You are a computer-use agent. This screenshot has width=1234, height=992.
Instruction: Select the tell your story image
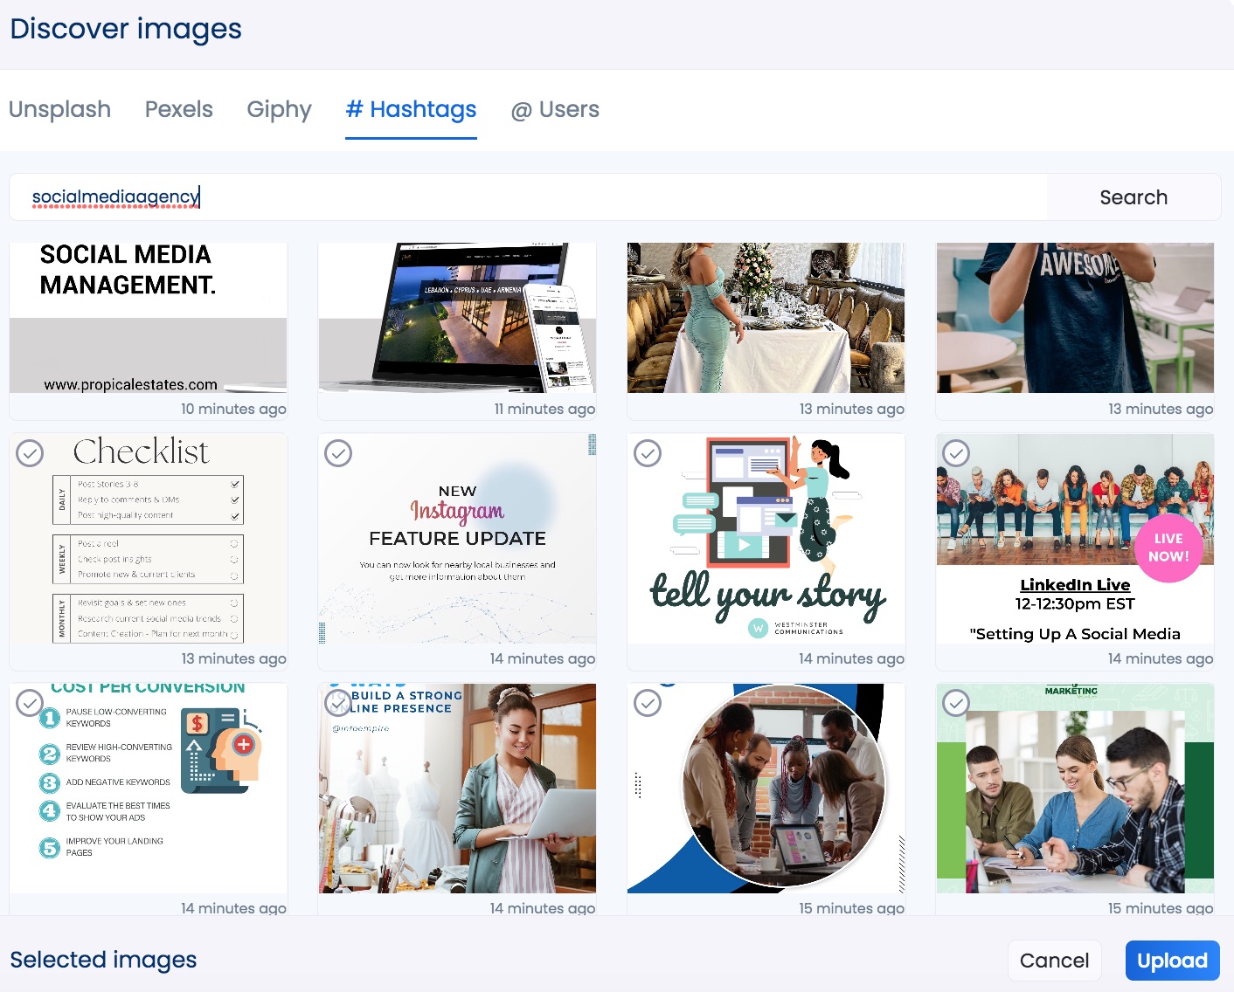648,454
